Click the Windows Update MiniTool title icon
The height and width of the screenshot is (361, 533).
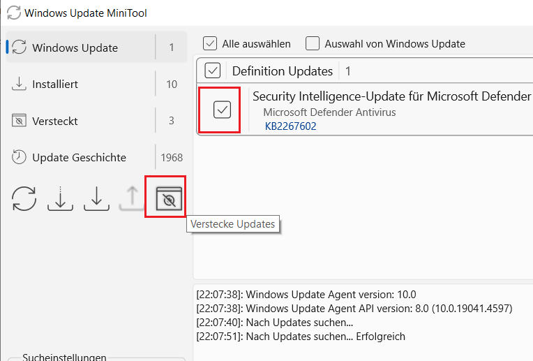coord(14,13)
